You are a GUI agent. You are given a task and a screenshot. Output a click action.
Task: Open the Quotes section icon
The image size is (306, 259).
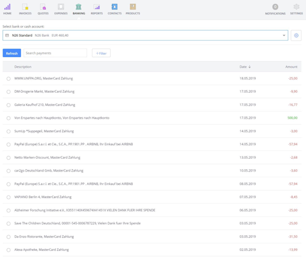pos(43,7)
